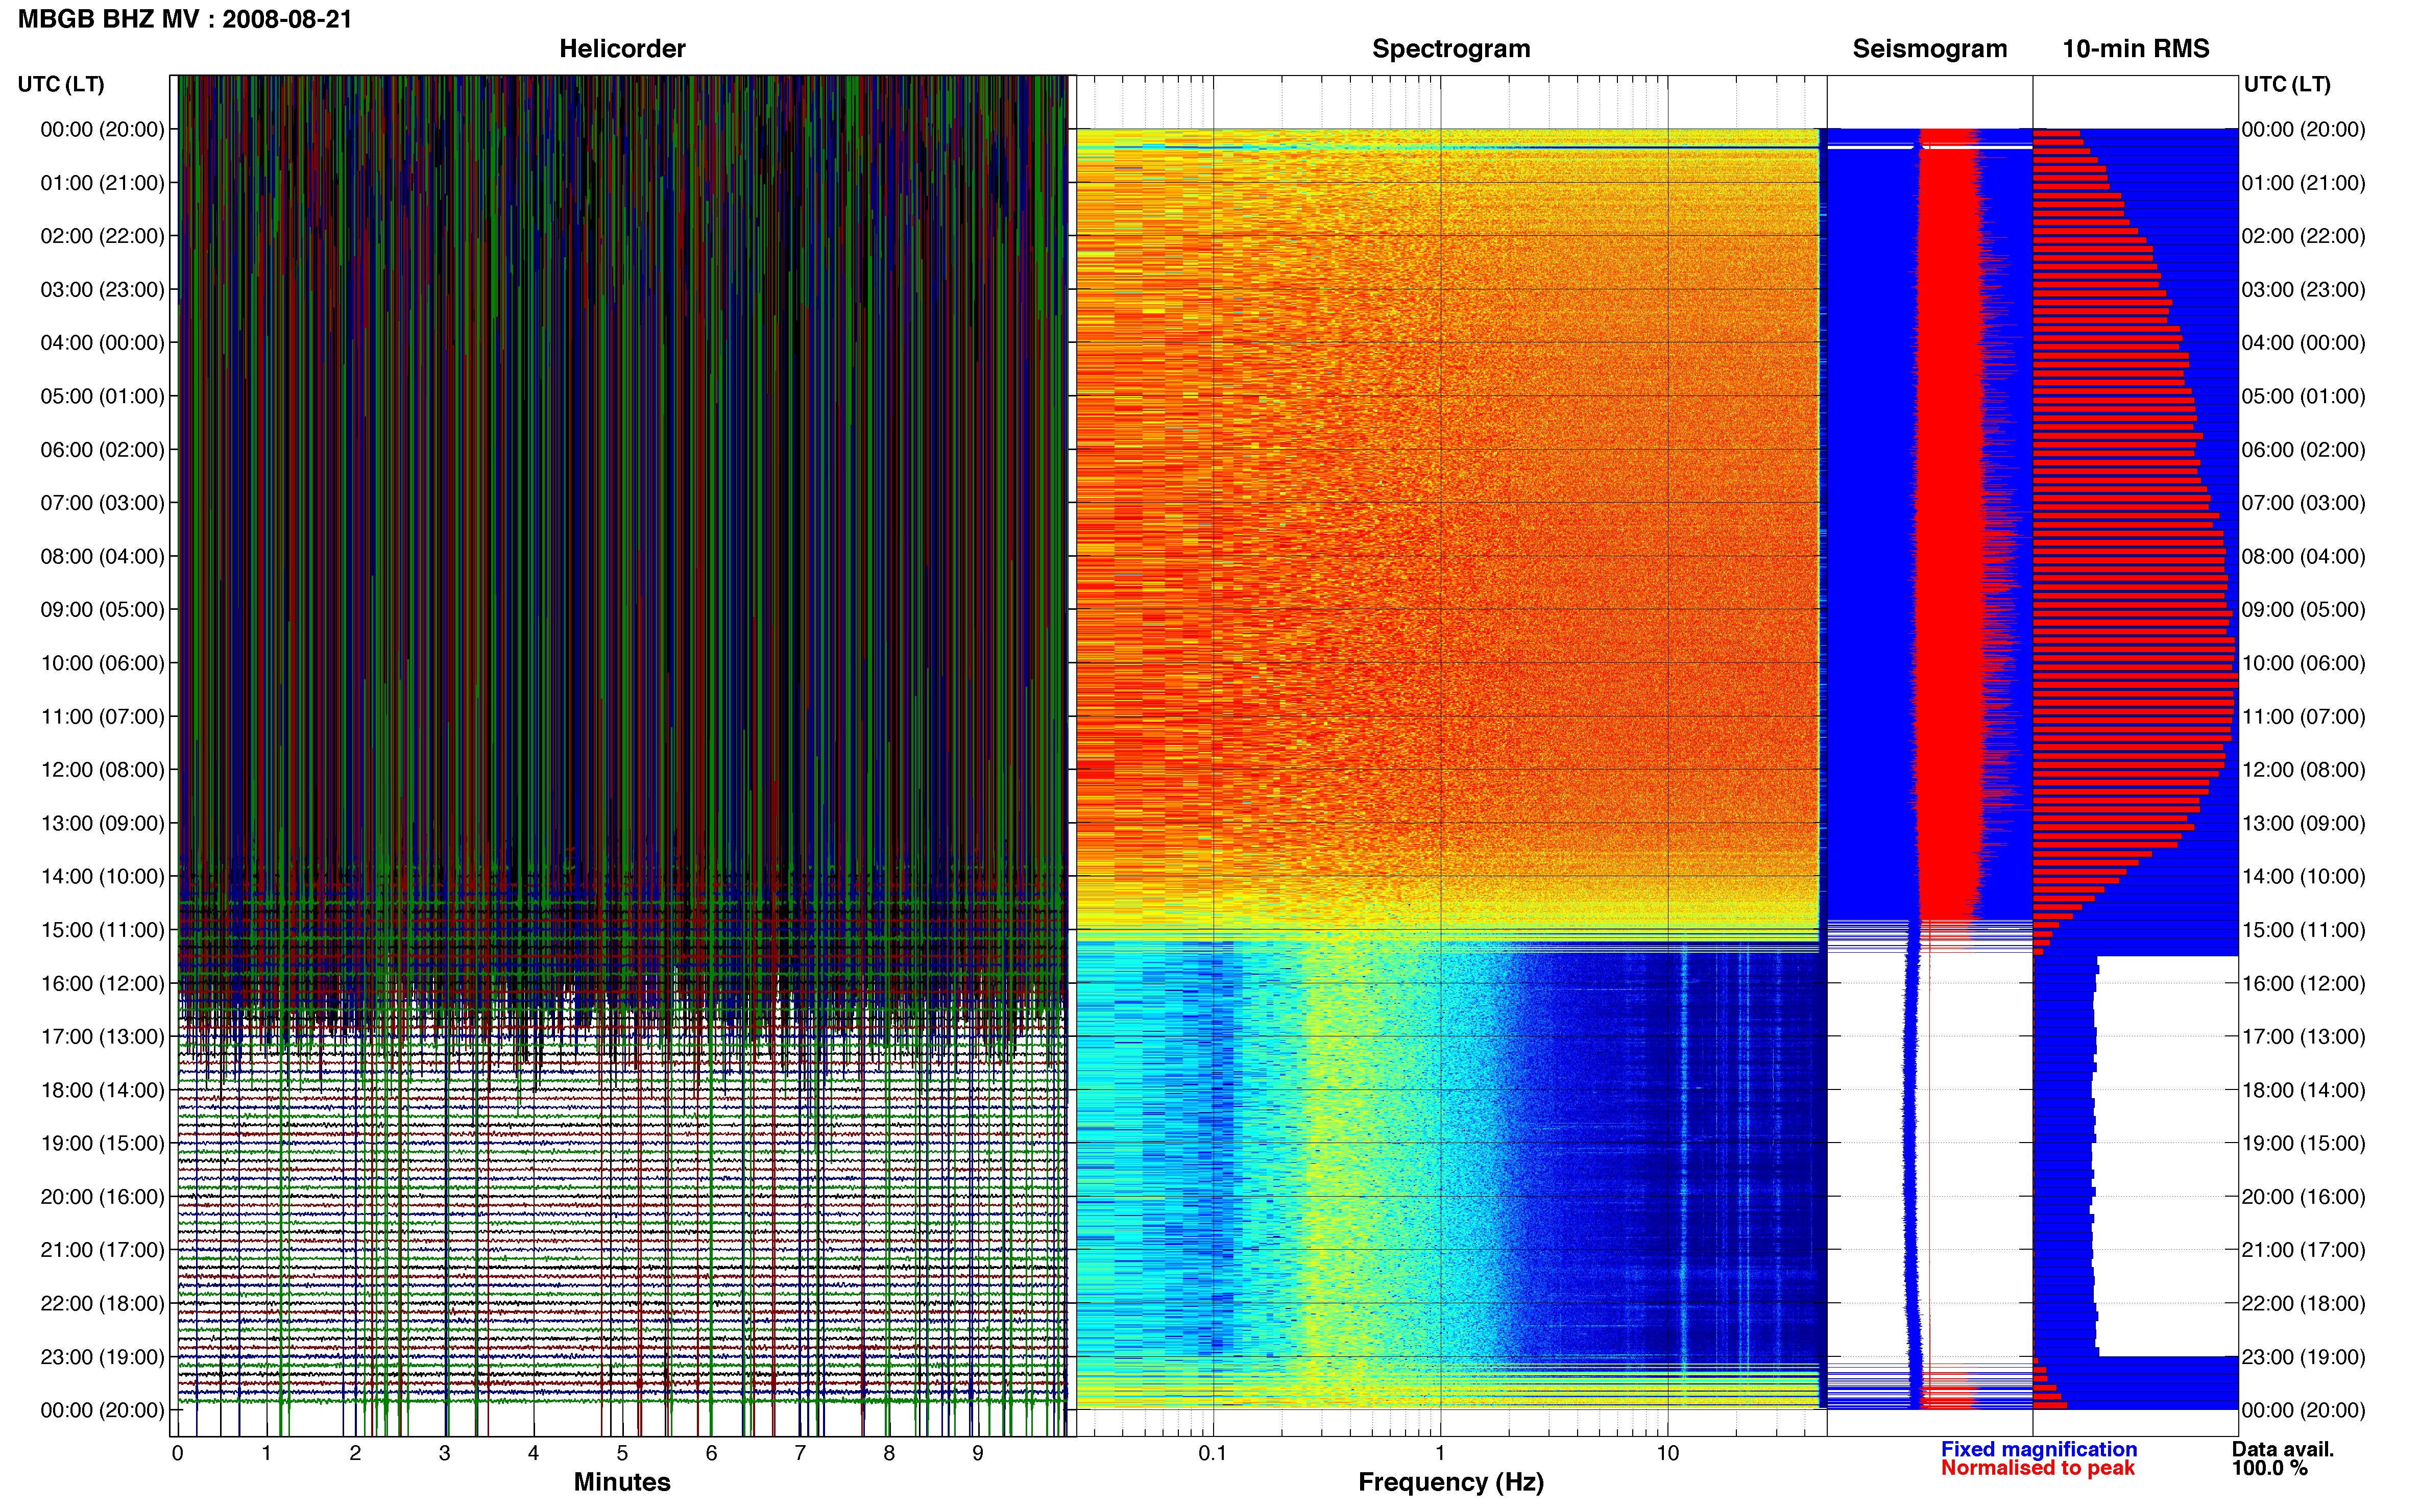The height and width of the screenshot is (1512, 2420).
Task: Click the left '05:00 (01:00)' time label
Action: [102, 396]
